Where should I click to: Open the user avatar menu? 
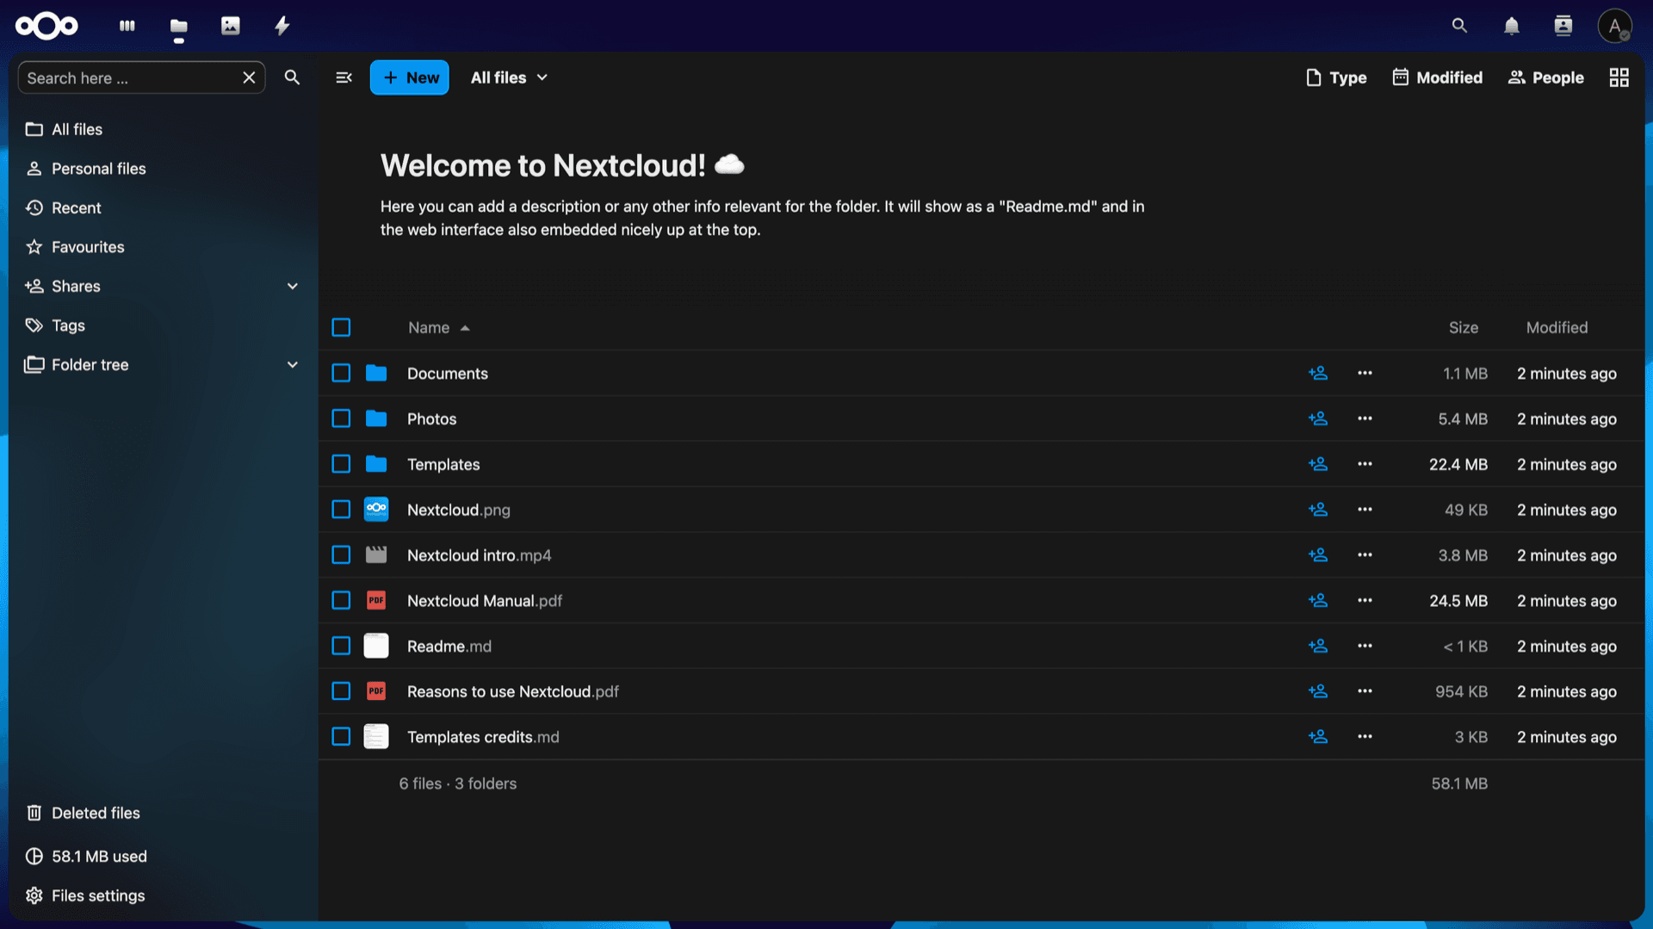(1615, 26)
